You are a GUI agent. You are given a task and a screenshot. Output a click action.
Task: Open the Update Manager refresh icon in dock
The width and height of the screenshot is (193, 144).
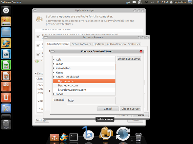(123, 134)
